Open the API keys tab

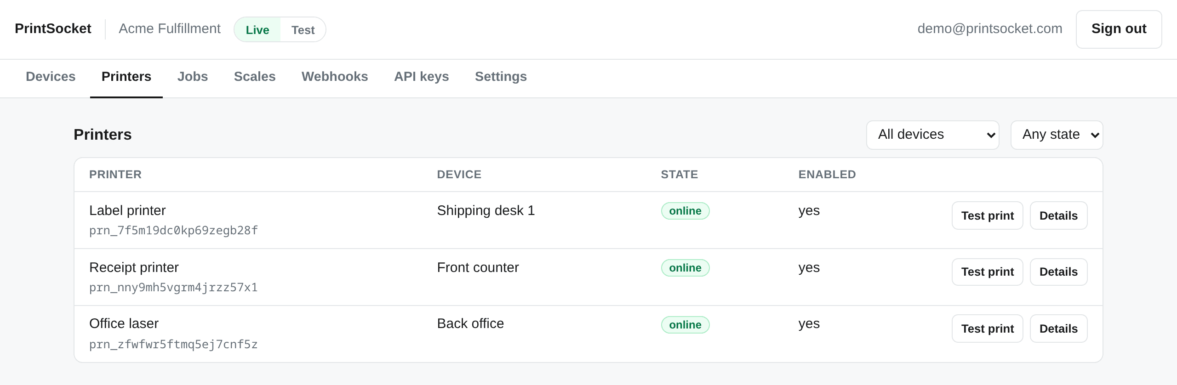pyautogui.click(x=422, y=77)
